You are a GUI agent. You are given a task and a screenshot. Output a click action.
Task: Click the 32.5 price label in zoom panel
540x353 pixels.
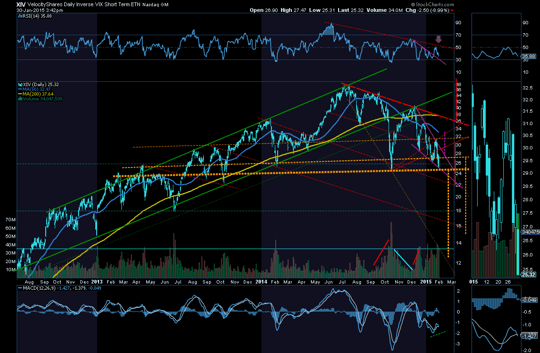pos(528,88)
